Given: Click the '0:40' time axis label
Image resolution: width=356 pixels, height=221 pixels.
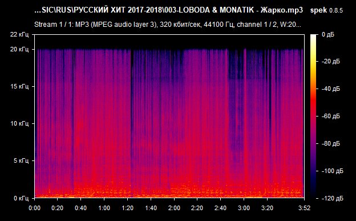Looking at the screenshot, I should click(x=81, y=208).
